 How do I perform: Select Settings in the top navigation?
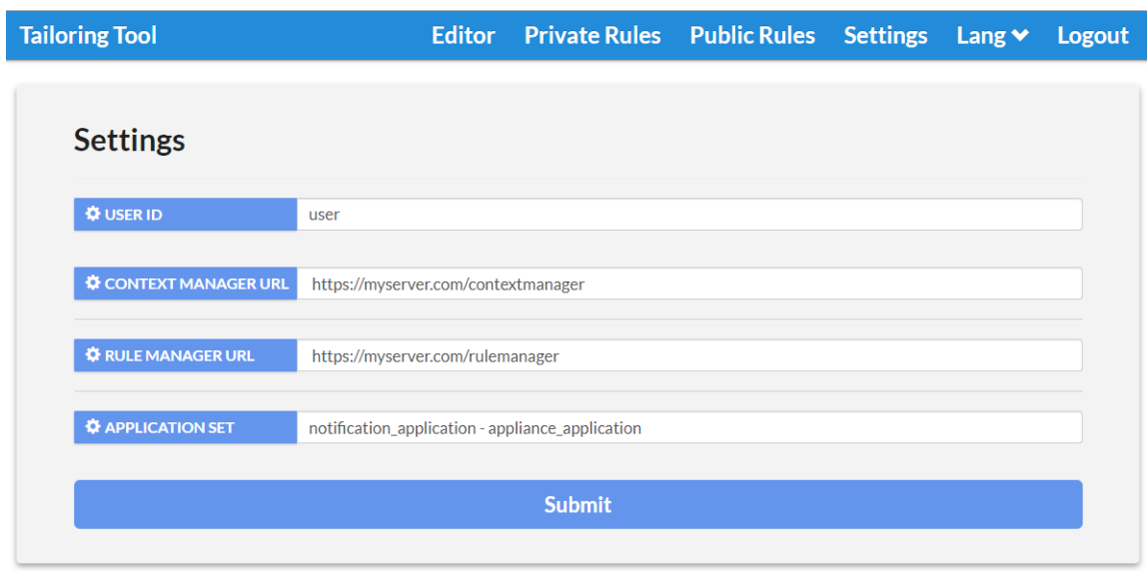[886, 35]
